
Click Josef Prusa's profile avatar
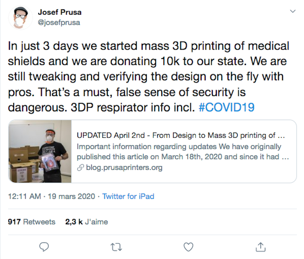20,17
